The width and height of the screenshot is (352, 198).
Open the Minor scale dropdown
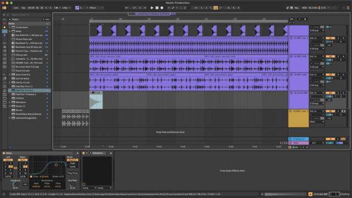tap(96, 8)
